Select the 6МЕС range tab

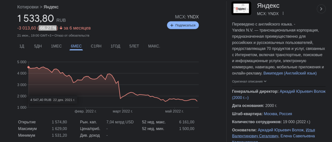(x=76, y=46)
